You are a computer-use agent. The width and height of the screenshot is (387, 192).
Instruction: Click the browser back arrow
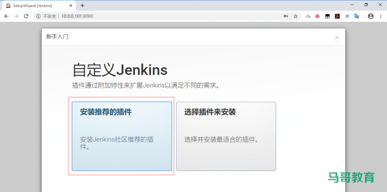6,16
